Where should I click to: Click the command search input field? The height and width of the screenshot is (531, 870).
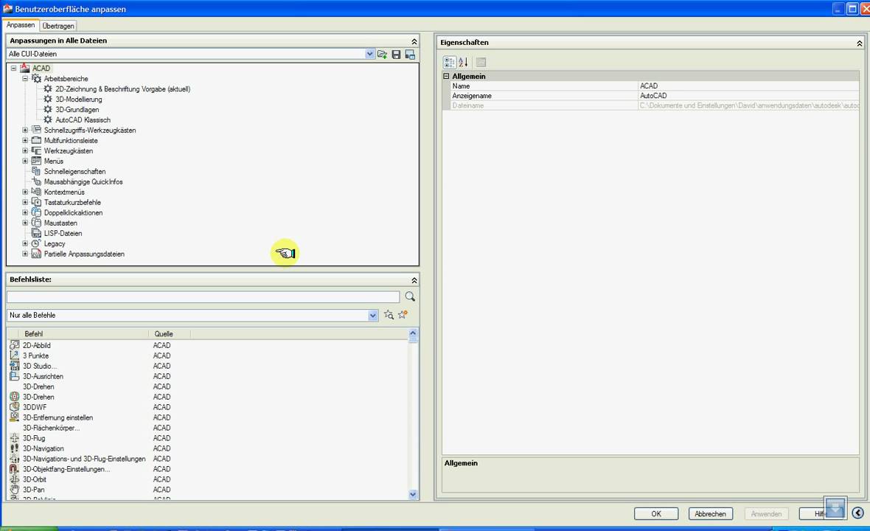point(203,297)
